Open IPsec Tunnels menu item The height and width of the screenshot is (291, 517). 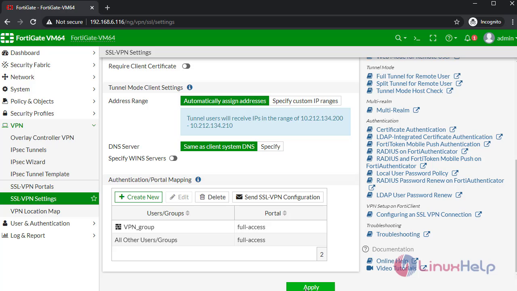coord(28,150)
